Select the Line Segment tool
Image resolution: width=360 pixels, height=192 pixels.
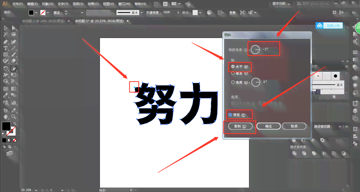pos(14,48)
